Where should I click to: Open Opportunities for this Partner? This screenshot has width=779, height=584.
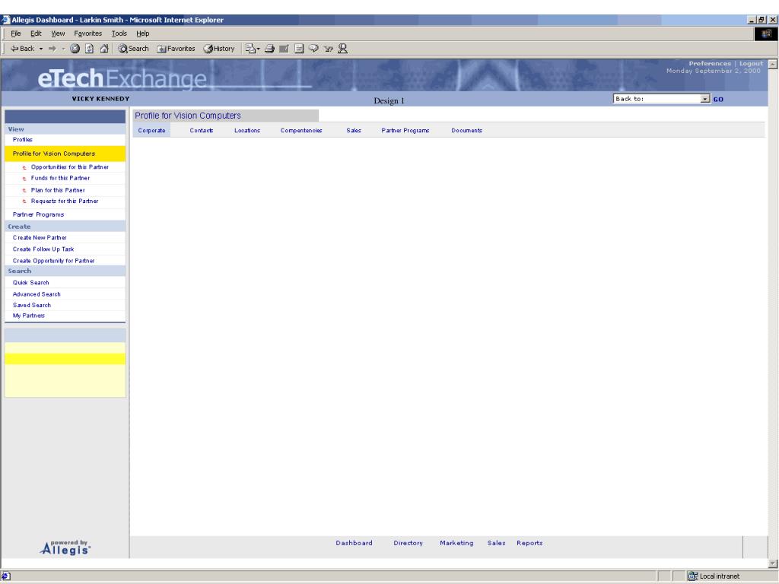click(x=69, y=167)
